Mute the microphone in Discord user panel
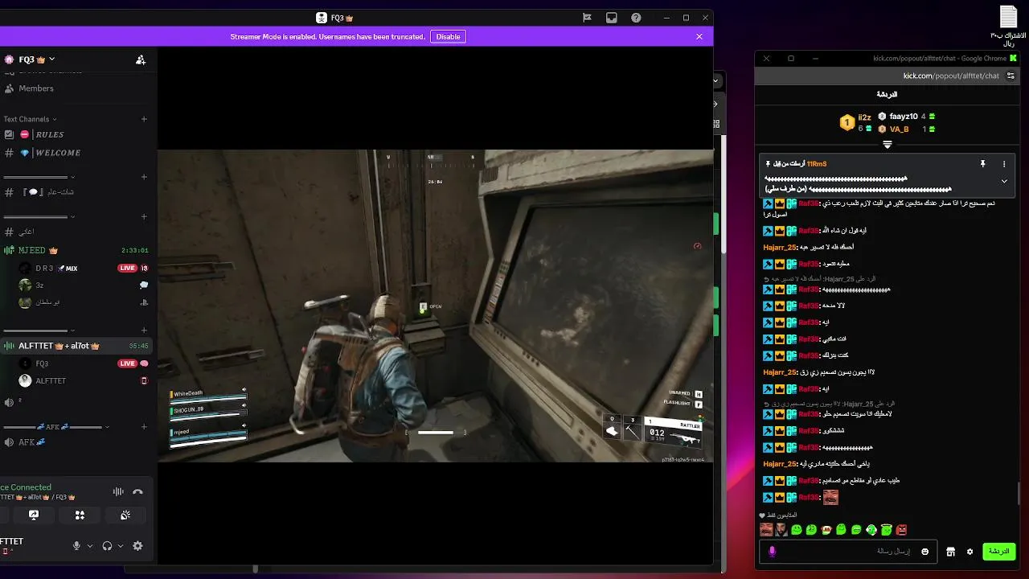The height and width of the screenshot is (579, 1029). pos(76,546)
